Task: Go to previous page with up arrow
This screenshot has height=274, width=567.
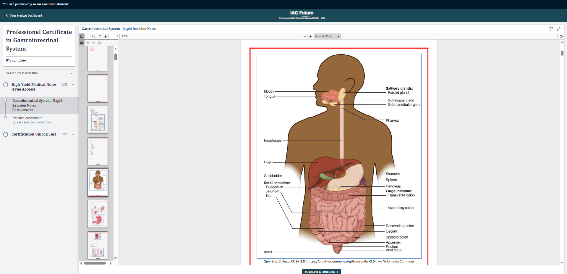Action: 100,36
